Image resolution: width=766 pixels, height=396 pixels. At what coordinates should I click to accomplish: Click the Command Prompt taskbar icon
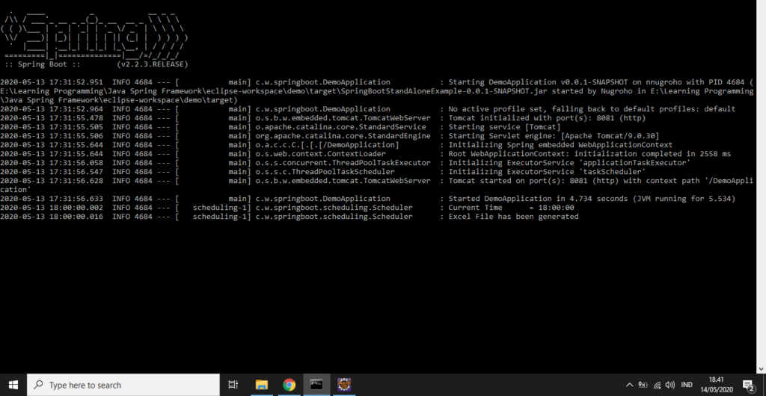(317, 384)
